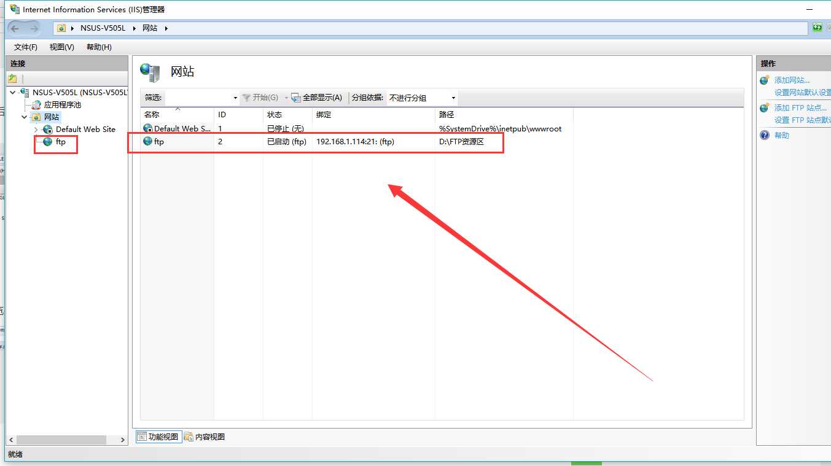Viewport: 831px width, 466px height.
Task: Sort by the 绑定 column header
Action: [373, 115]
